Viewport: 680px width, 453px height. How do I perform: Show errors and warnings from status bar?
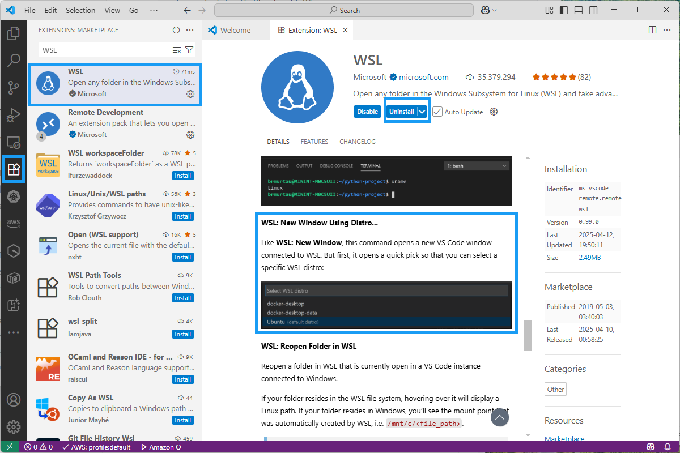tap(39, 447)
